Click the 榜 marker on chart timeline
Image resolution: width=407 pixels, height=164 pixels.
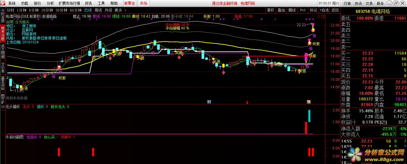(309, 102)
